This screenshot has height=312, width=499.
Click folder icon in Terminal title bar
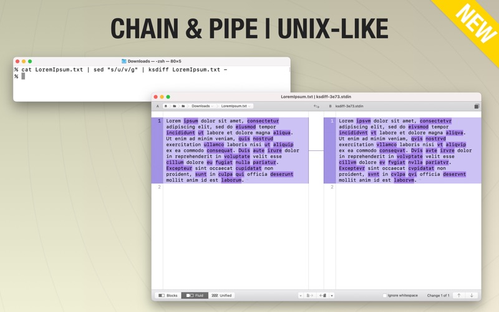(124, 61)
